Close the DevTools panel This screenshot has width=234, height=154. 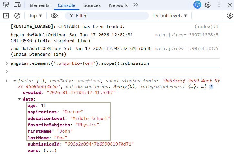(230, 5)
